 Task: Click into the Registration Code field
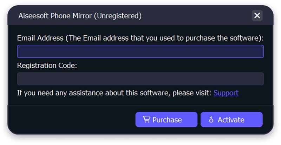point(140,79)
